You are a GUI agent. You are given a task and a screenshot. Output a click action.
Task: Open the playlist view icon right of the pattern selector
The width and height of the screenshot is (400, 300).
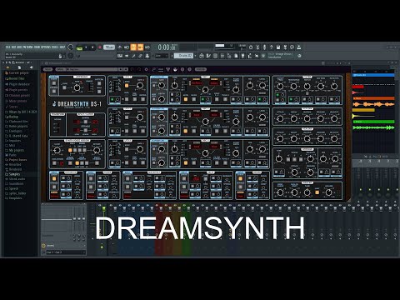(202, 56)
